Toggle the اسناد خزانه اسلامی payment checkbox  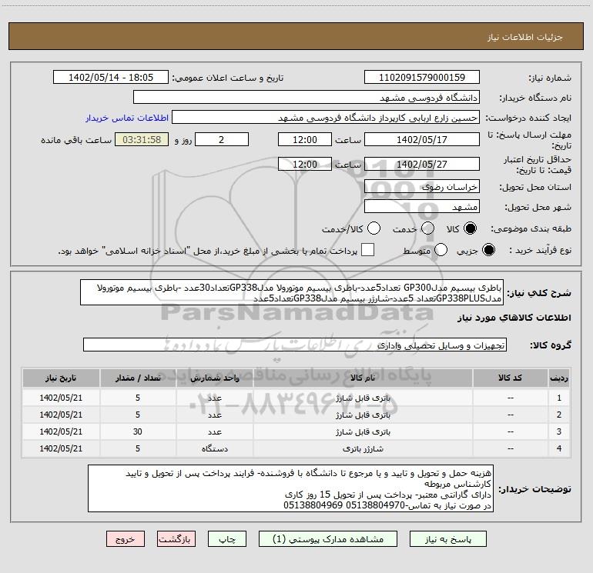367,250
